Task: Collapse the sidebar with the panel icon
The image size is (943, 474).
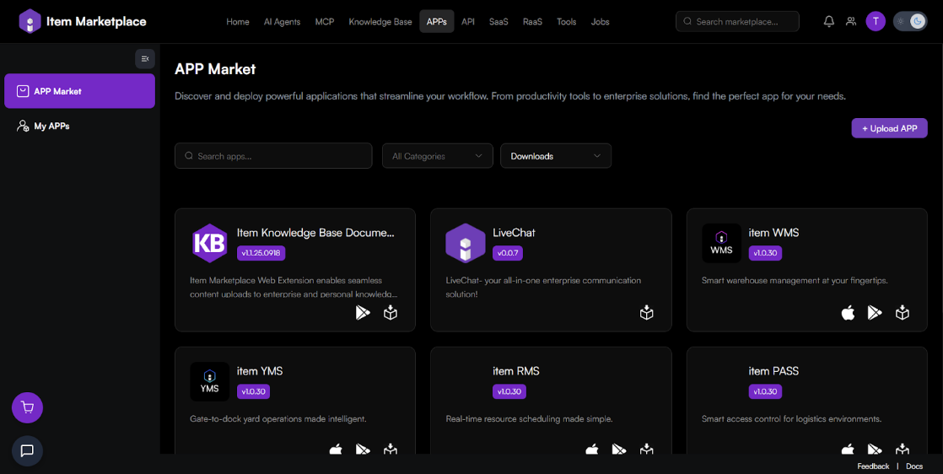Action: [145, 59]
